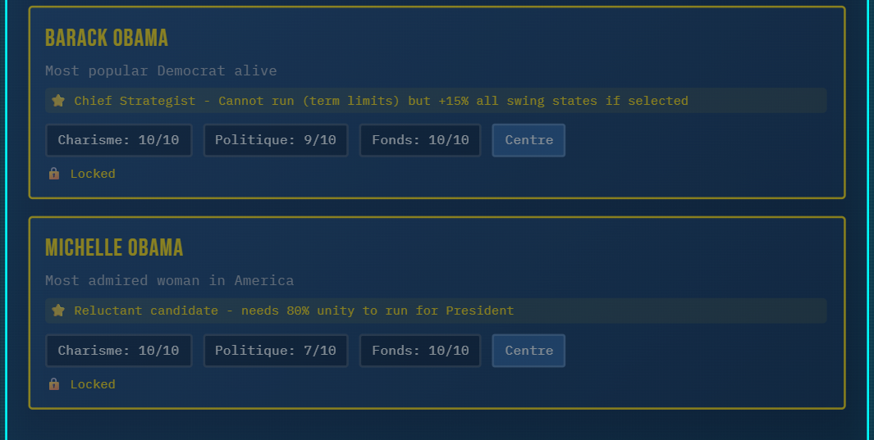
Task: Click the lock icon on Barack Obama's card
Action: point(54,174)
